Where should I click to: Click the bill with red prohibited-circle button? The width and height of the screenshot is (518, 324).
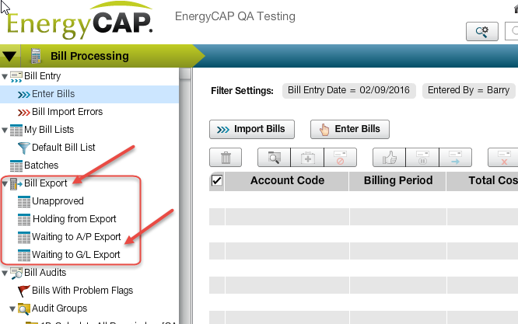pyautogui.click(x=340, y=158)
